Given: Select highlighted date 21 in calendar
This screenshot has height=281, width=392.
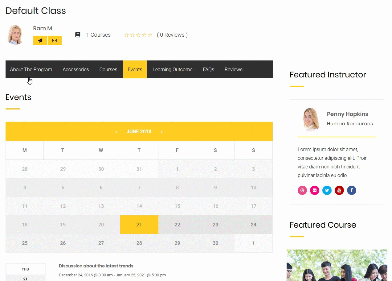Looking at the screenshot, I should pyautogui.click(x=139, y=225).
